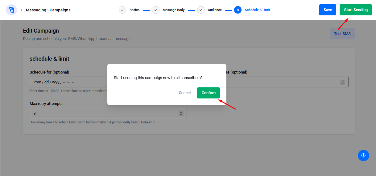Viewport: 376px width, 176px height.
Task: Cancel the send confirmation dialog
Action: pos(185,93)
